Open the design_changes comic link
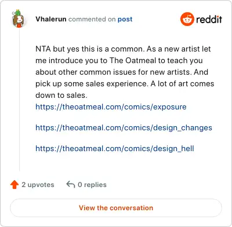This screenshot has width=232, height=227. (124, 127)
